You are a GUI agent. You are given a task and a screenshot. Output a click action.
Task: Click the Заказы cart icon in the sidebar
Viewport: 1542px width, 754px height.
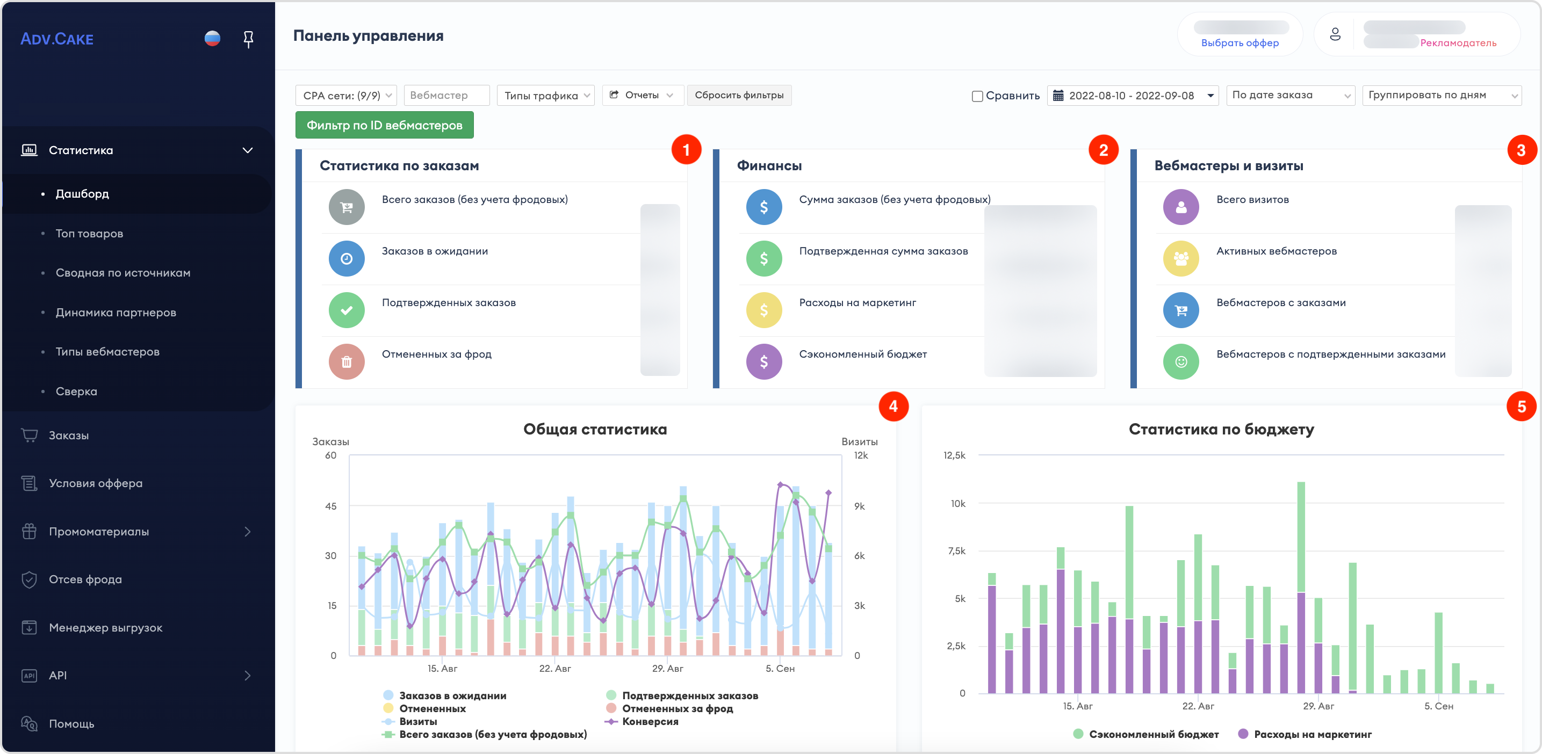point(30,435)
